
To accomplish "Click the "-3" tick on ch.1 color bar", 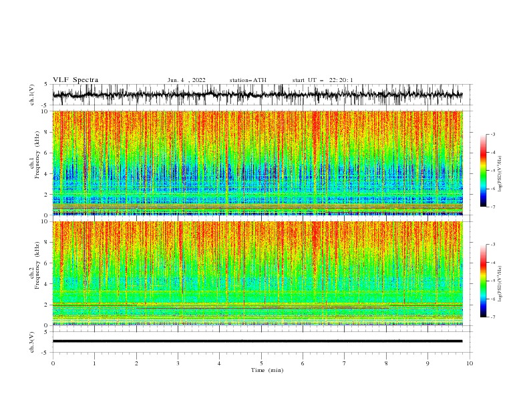I will click(492, 134).
